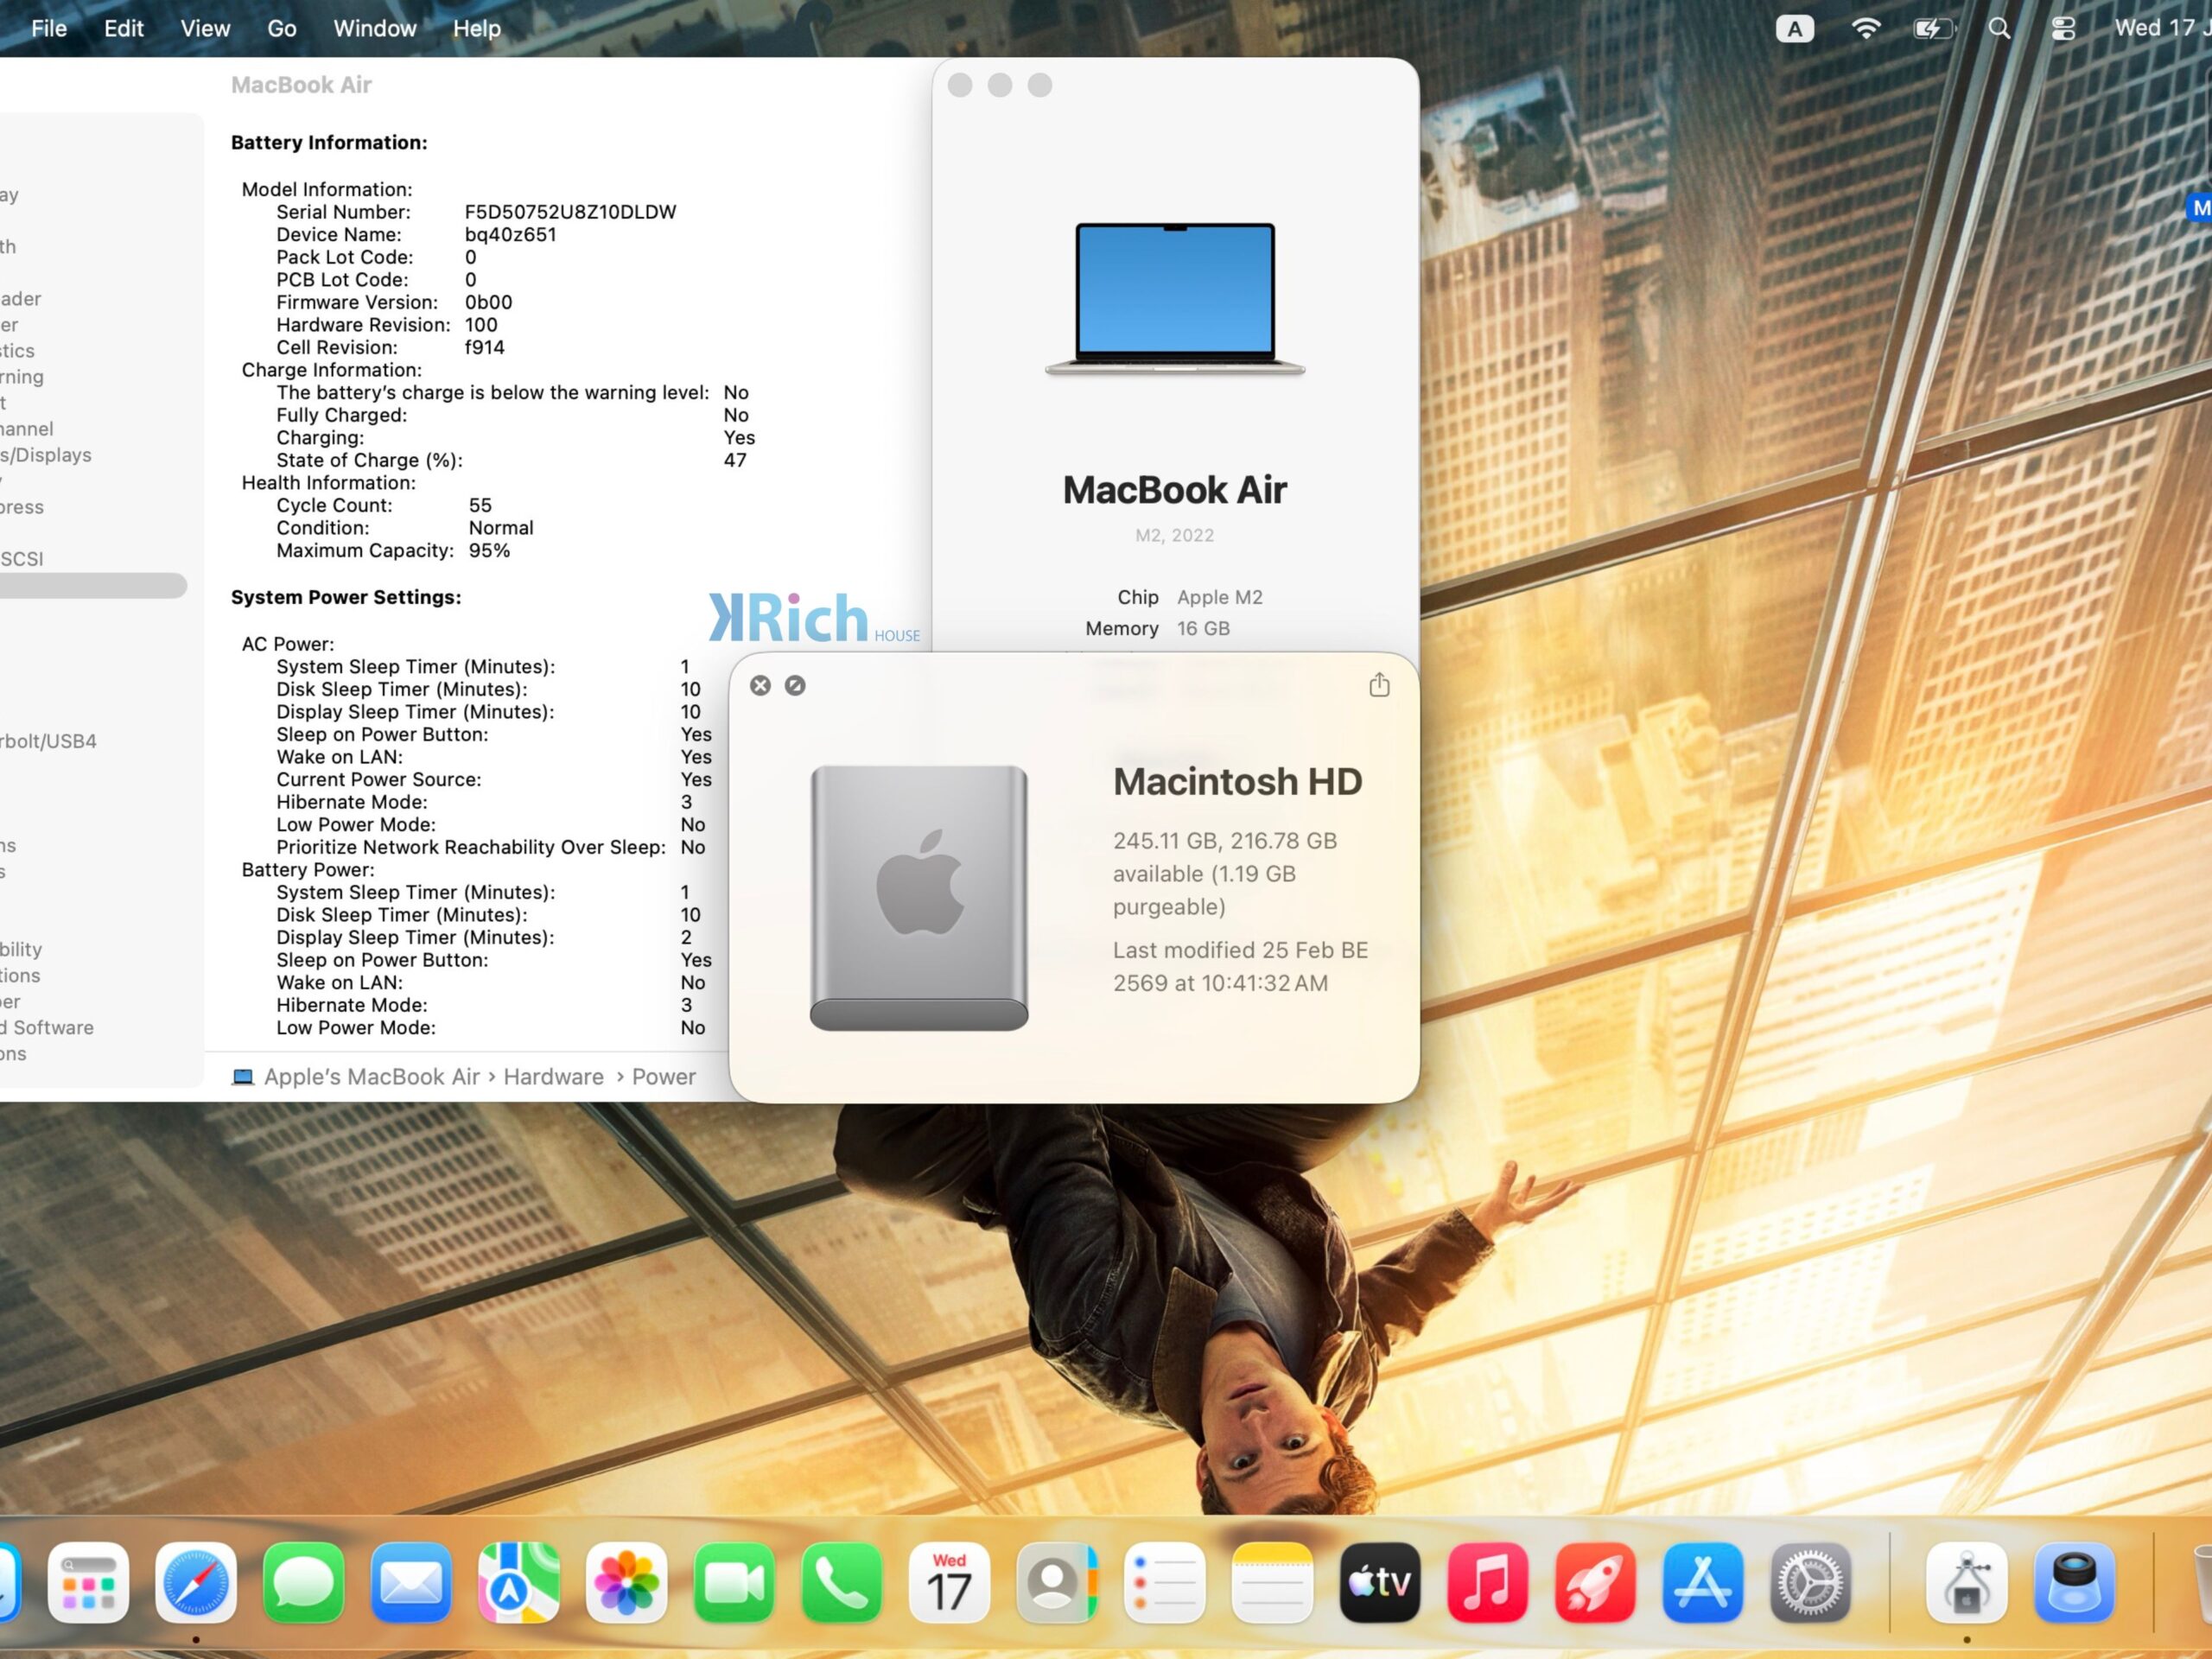Click the Condition value Normal
This screenshot has width=2212, height=1659.
coord(501,528)
